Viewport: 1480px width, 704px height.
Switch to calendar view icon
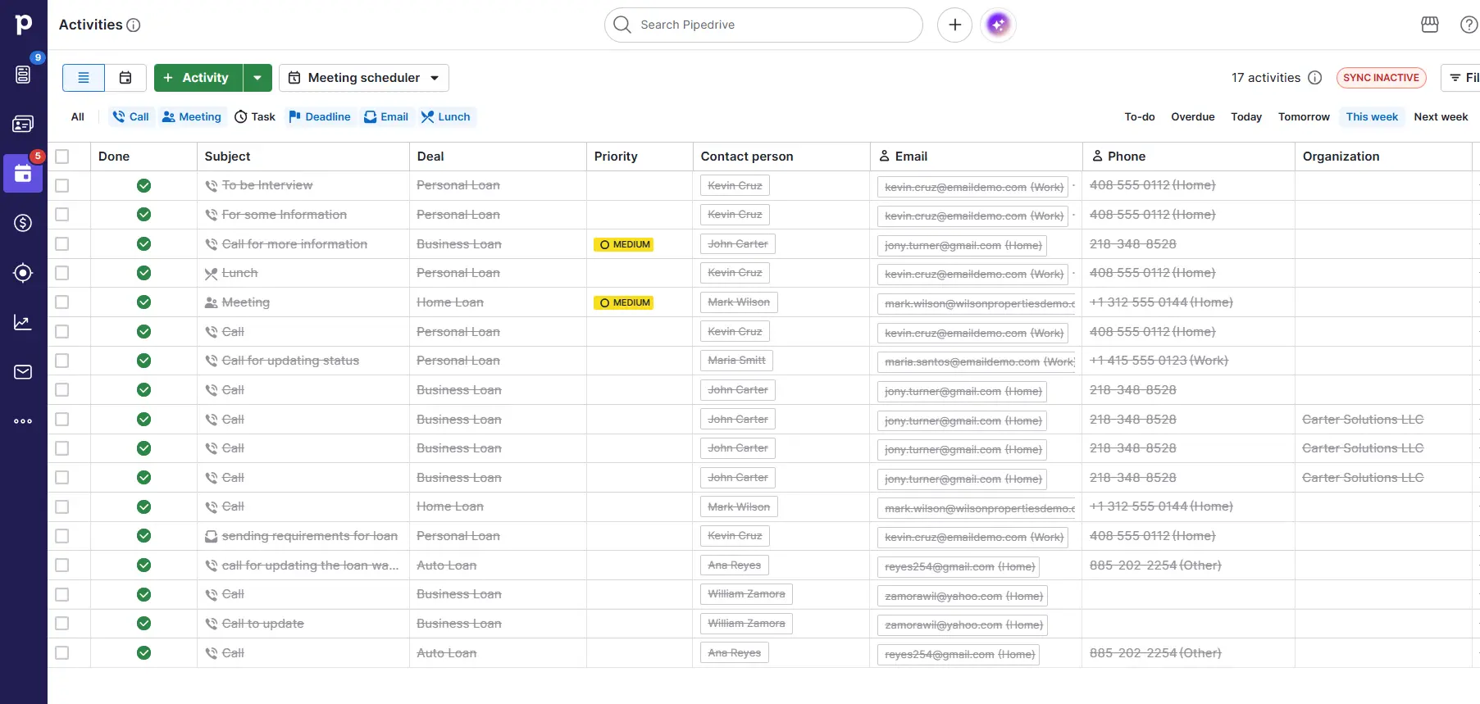[125, 78]
